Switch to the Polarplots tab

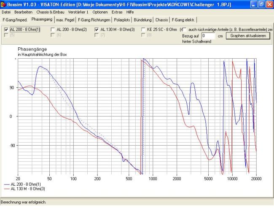[x=122, y=20]
